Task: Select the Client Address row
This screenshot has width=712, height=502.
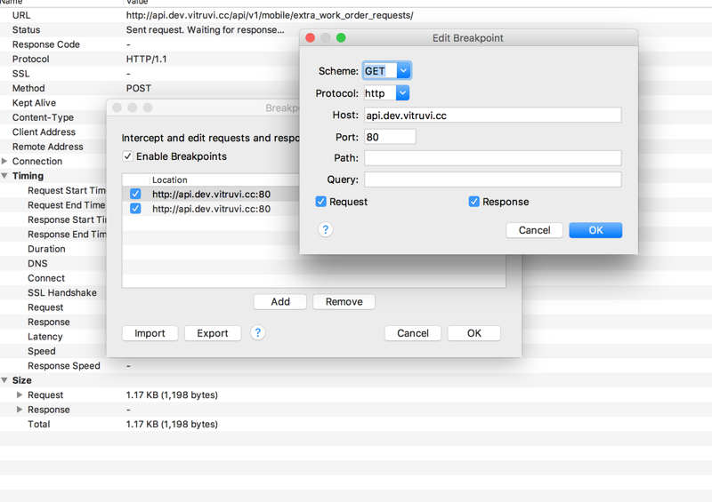Action: 44,132
